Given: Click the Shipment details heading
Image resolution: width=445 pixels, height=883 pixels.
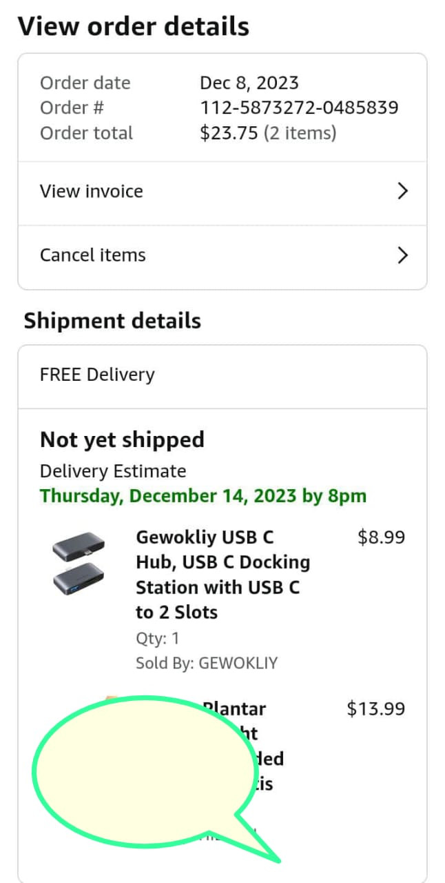Looking at the screenshot, I should pos(112,321).
